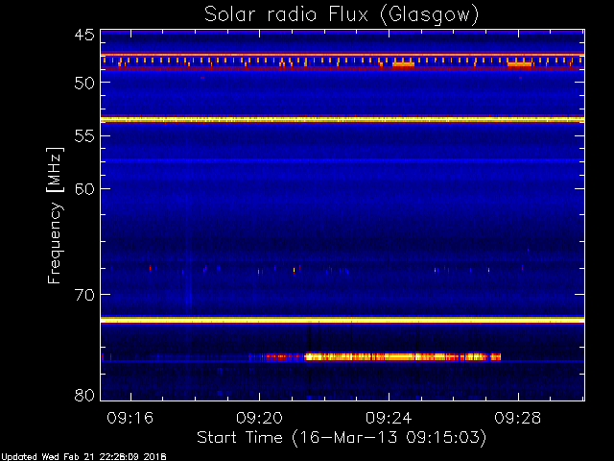
Task: Click the bright yellow band near 53 MHz
Action: (x=342, y=119)
